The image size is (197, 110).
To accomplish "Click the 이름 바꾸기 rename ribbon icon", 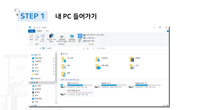I will click(x=42, y=38).
